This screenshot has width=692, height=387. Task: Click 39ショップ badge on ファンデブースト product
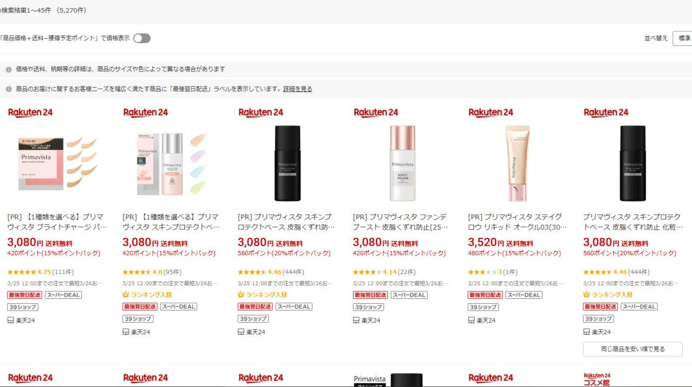(368, 307)
